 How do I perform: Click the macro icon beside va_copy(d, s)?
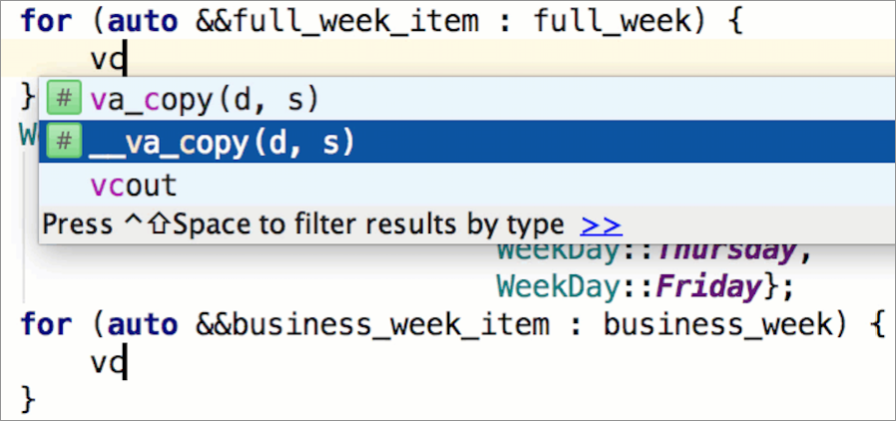[64, 98]
